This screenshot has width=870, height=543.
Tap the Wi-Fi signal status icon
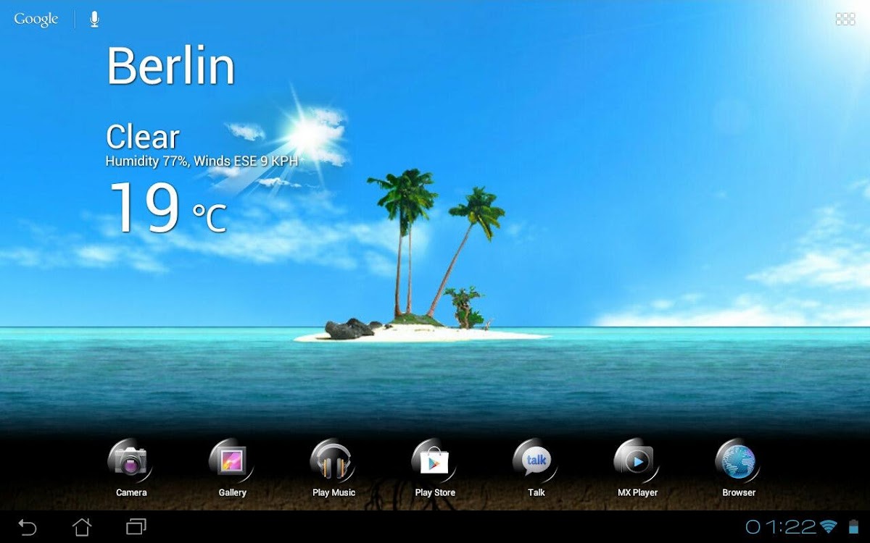pyautogui.click(x=829, y=526)
